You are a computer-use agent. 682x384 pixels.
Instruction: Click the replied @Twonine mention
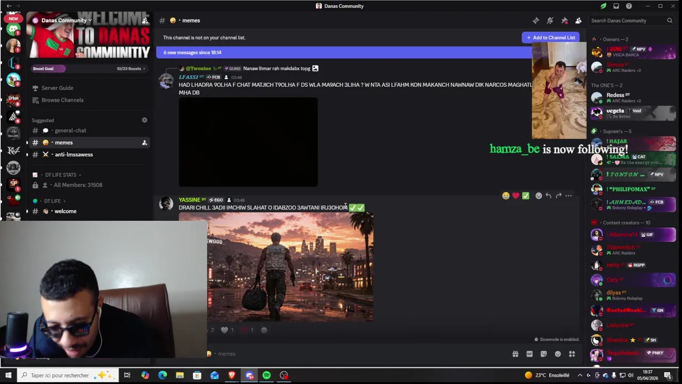coord(198,68)
